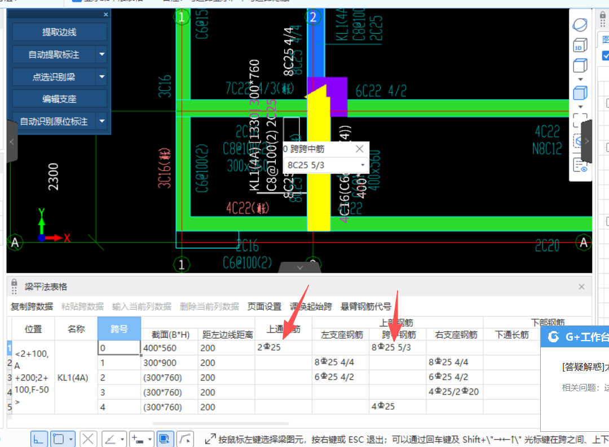
Task: Open the angle snap dropdown arrow
Action: 122,439
